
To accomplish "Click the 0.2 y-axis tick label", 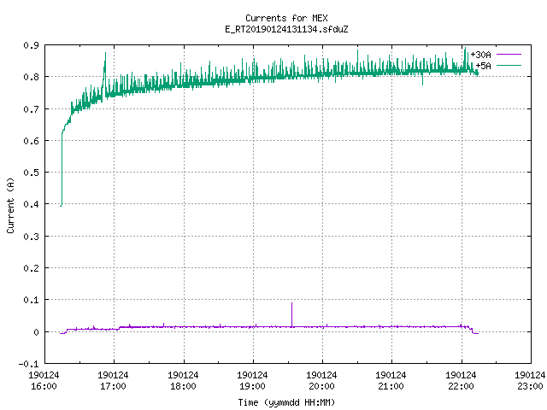I will [32, 268].
